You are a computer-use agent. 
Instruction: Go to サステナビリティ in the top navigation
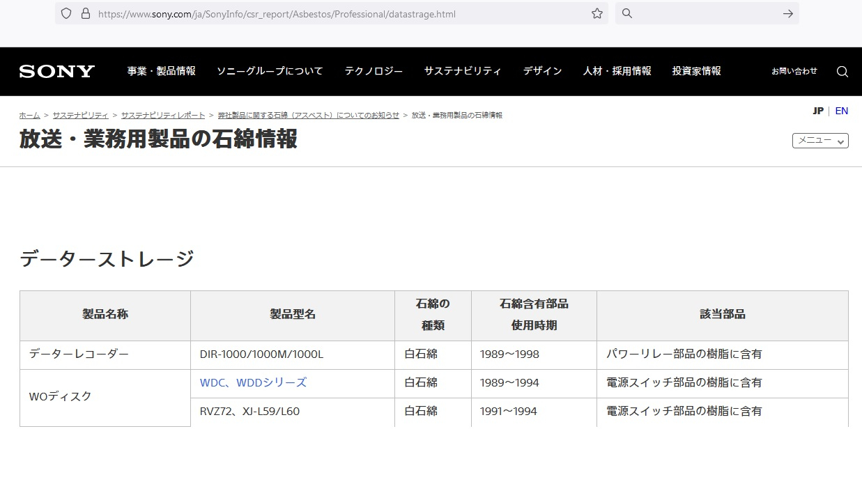click(x=463, y=71)
